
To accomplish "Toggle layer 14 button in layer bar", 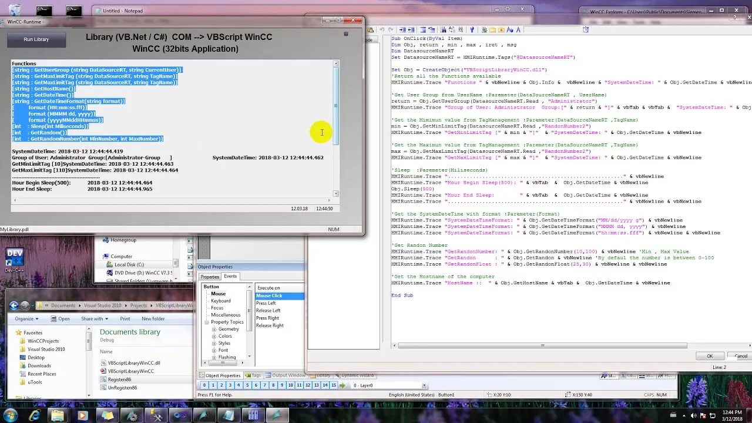I will 325,385.
